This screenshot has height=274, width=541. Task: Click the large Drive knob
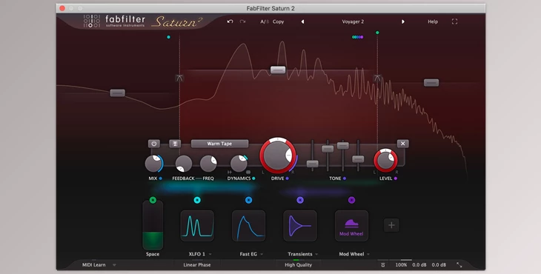(x=278, y=156)
